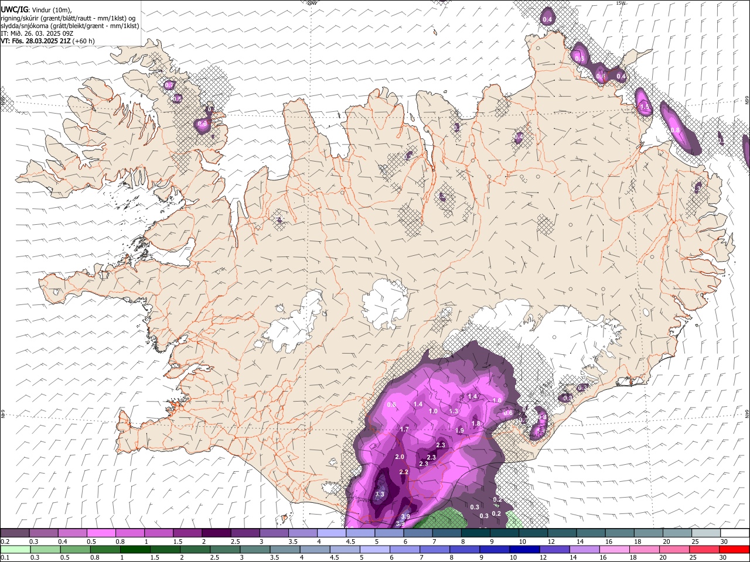This screenshot has height=562, width=750.
Task: Click the bright pink snow swatch between 0.5 and 0.8
Action: 101,533
